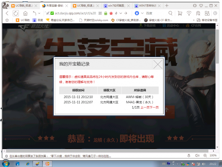Bookmark the page with the red star

pos(111,13)
